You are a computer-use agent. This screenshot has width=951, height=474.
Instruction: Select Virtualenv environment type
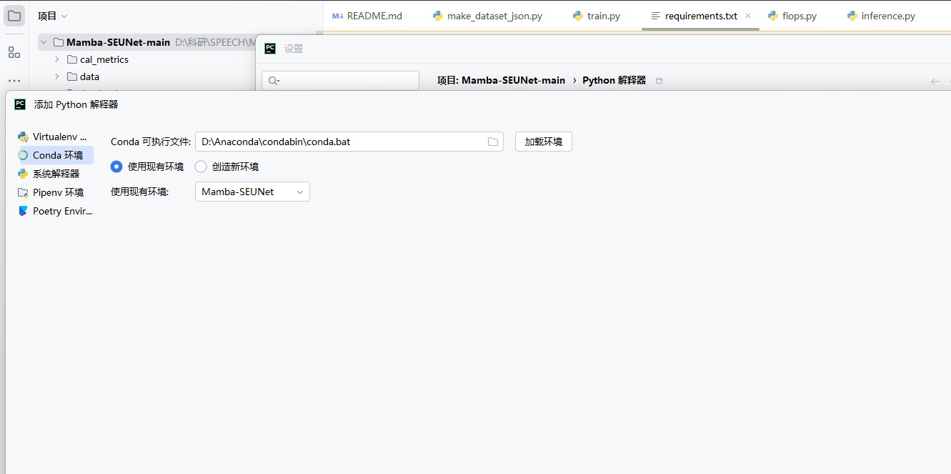(55, 137)
